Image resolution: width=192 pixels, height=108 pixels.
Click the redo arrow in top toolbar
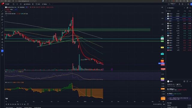point(53,4)
